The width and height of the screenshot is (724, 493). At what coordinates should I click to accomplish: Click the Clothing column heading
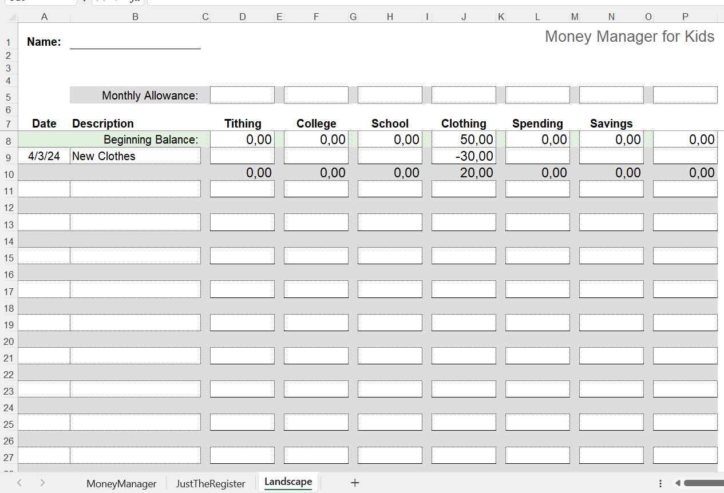pyautogui.click(x=464, y=124)
